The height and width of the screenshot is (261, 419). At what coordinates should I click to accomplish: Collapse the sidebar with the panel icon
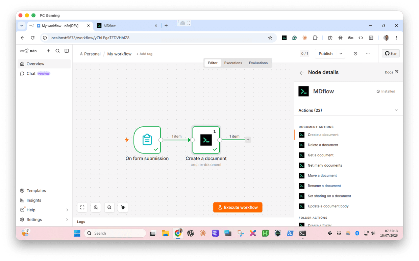(x=67, y=51)
